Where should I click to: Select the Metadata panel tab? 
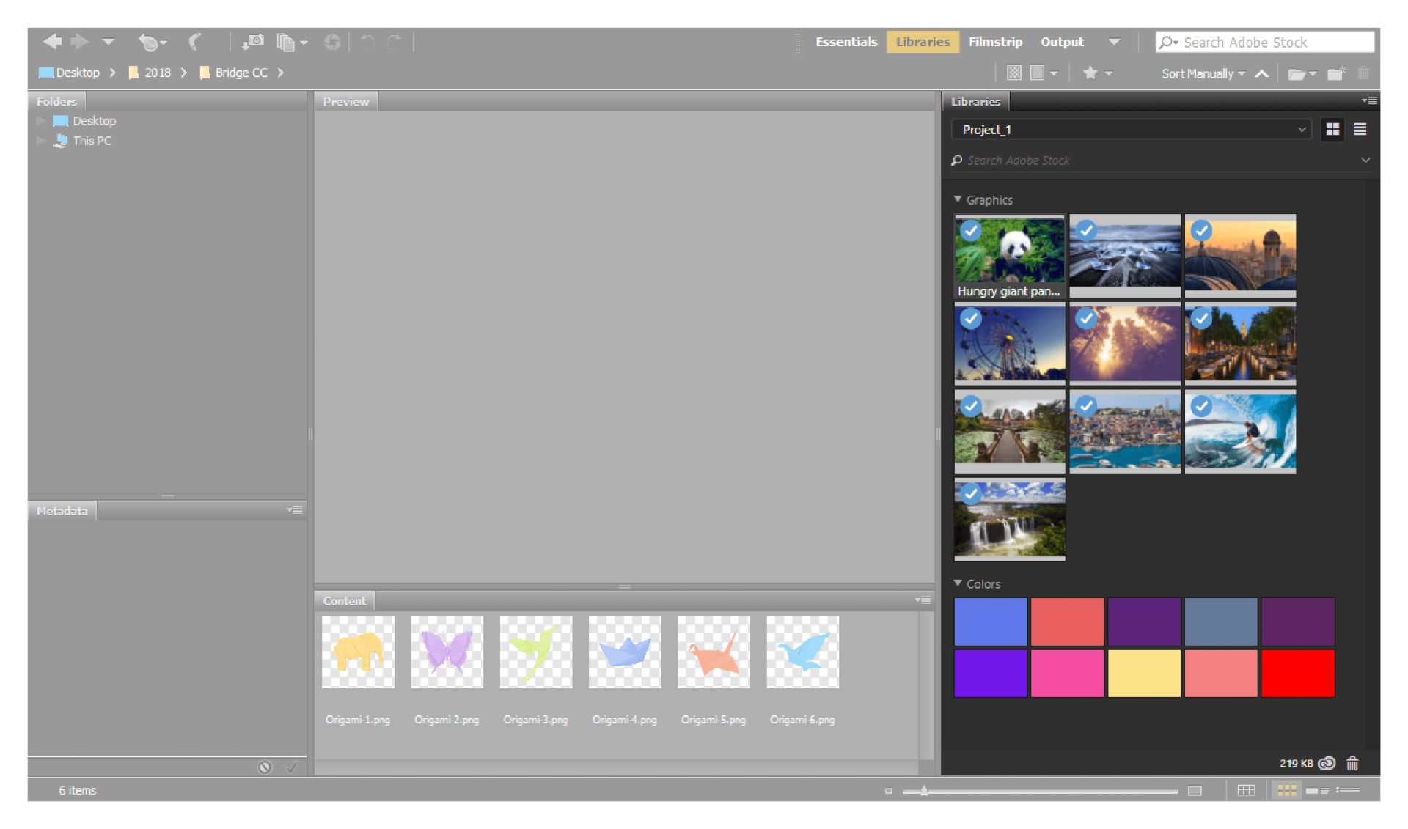pos(62,510)
